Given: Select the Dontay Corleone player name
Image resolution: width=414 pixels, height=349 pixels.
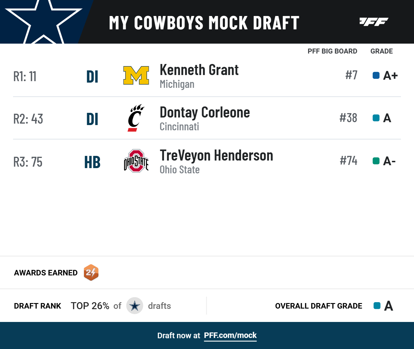Looking at the screenshot, I should [205, 113].
